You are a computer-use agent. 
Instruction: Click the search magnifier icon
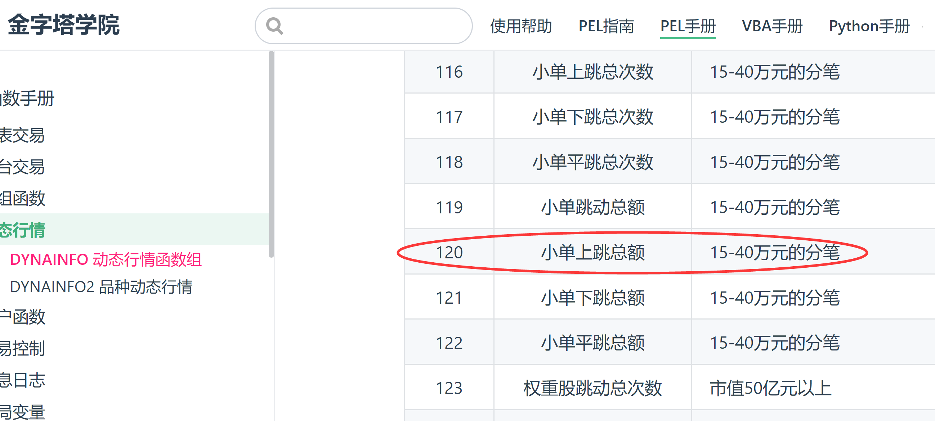click(x=274, y=26)
